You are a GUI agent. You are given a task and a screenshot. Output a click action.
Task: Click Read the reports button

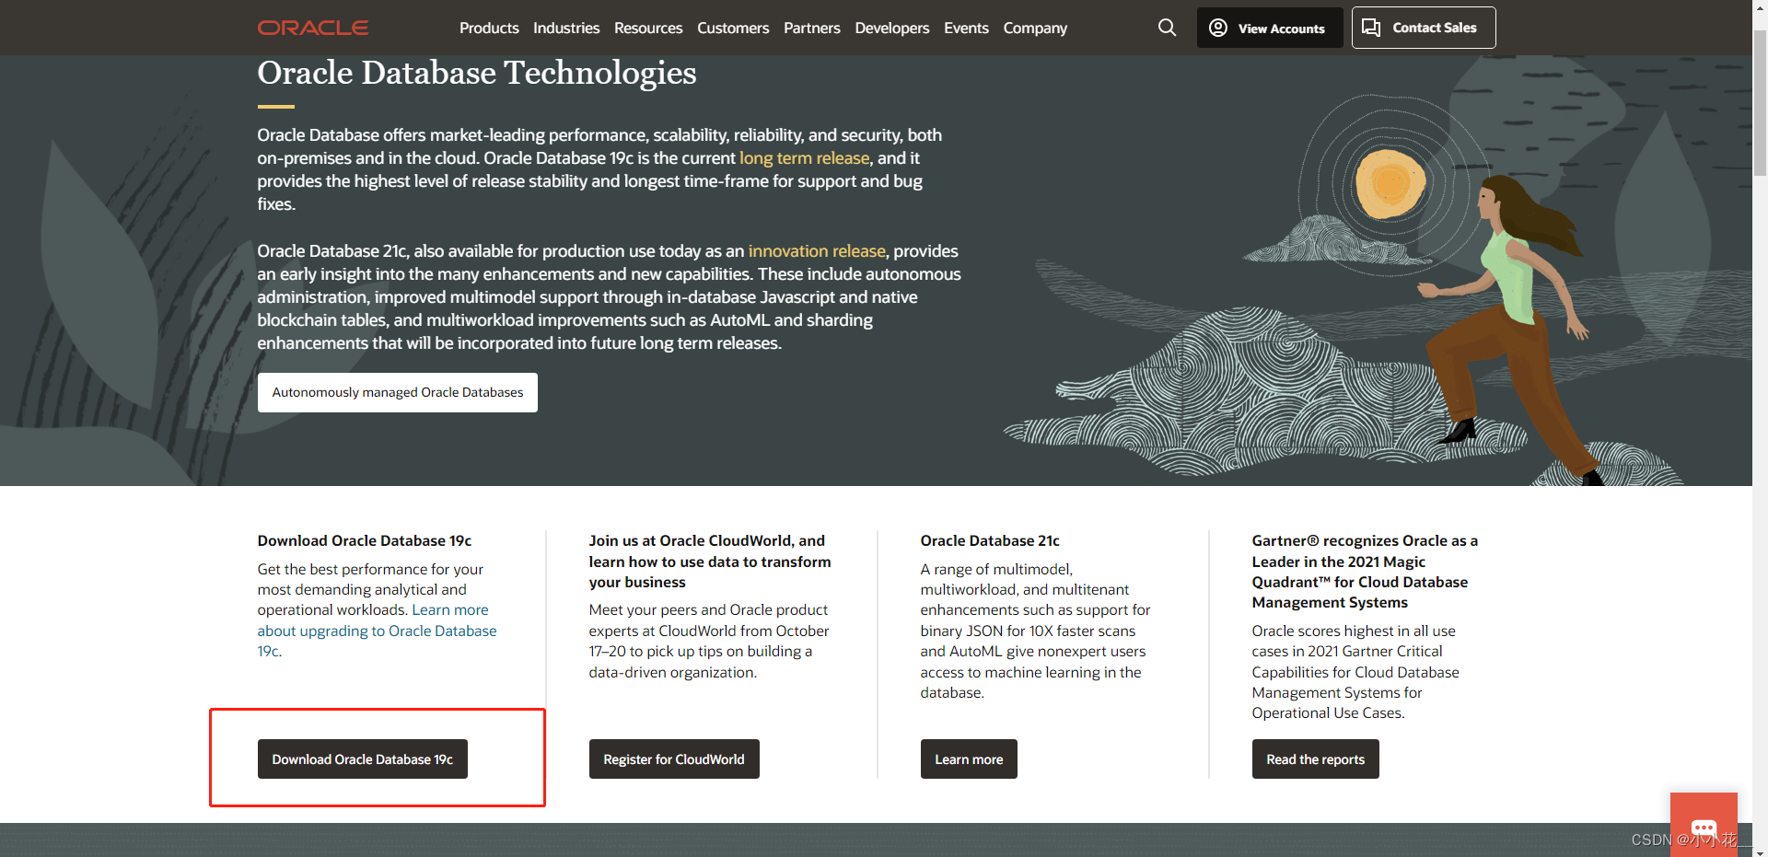tap(1316, 759)
